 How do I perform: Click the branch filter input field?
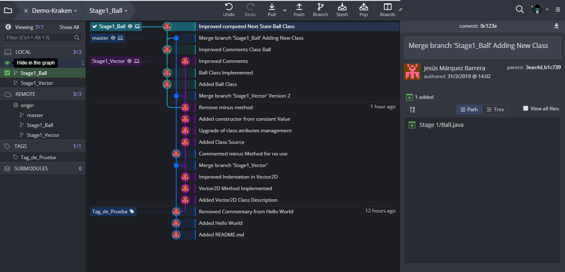[x=40, y=38]
